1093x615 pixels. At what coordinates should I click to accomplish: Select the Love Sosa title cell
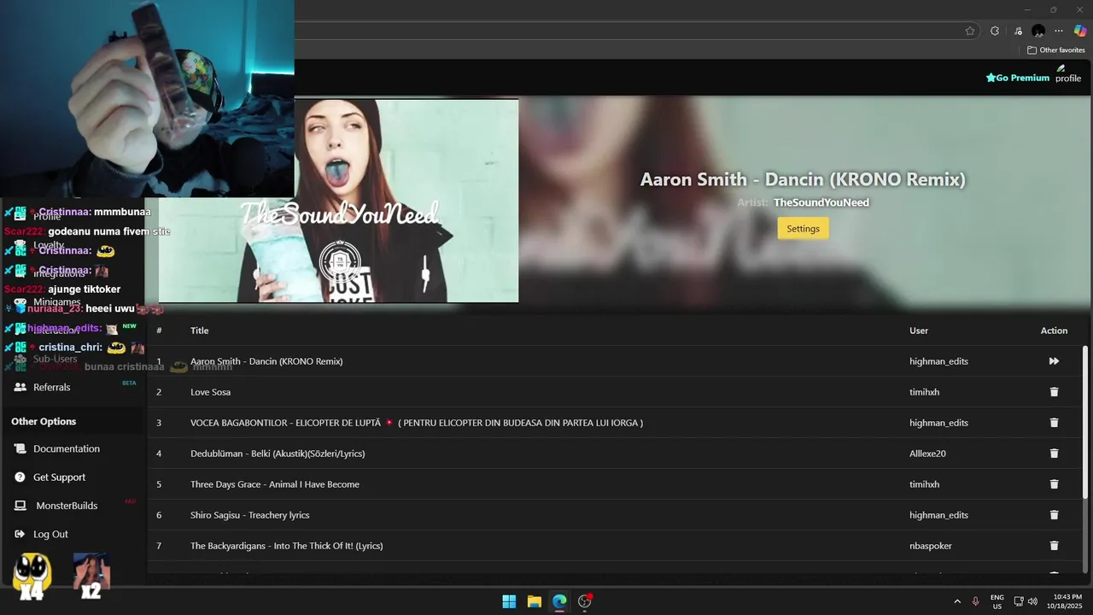pos(210,392)
